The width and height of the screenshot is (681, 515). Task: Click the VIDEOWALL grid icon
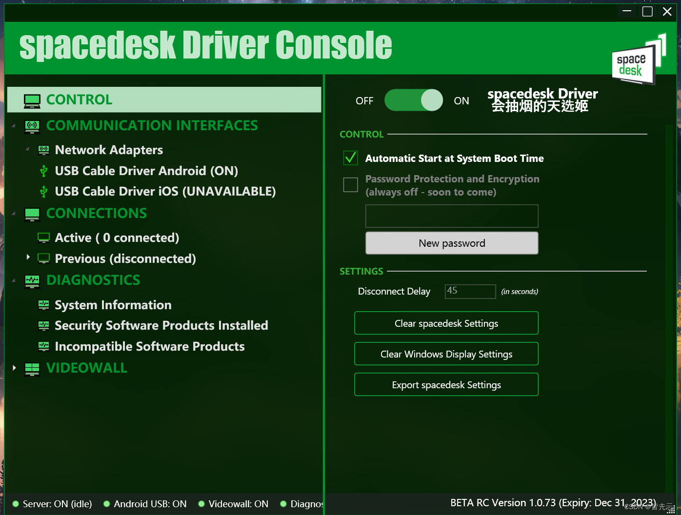[x=32, y=369]
